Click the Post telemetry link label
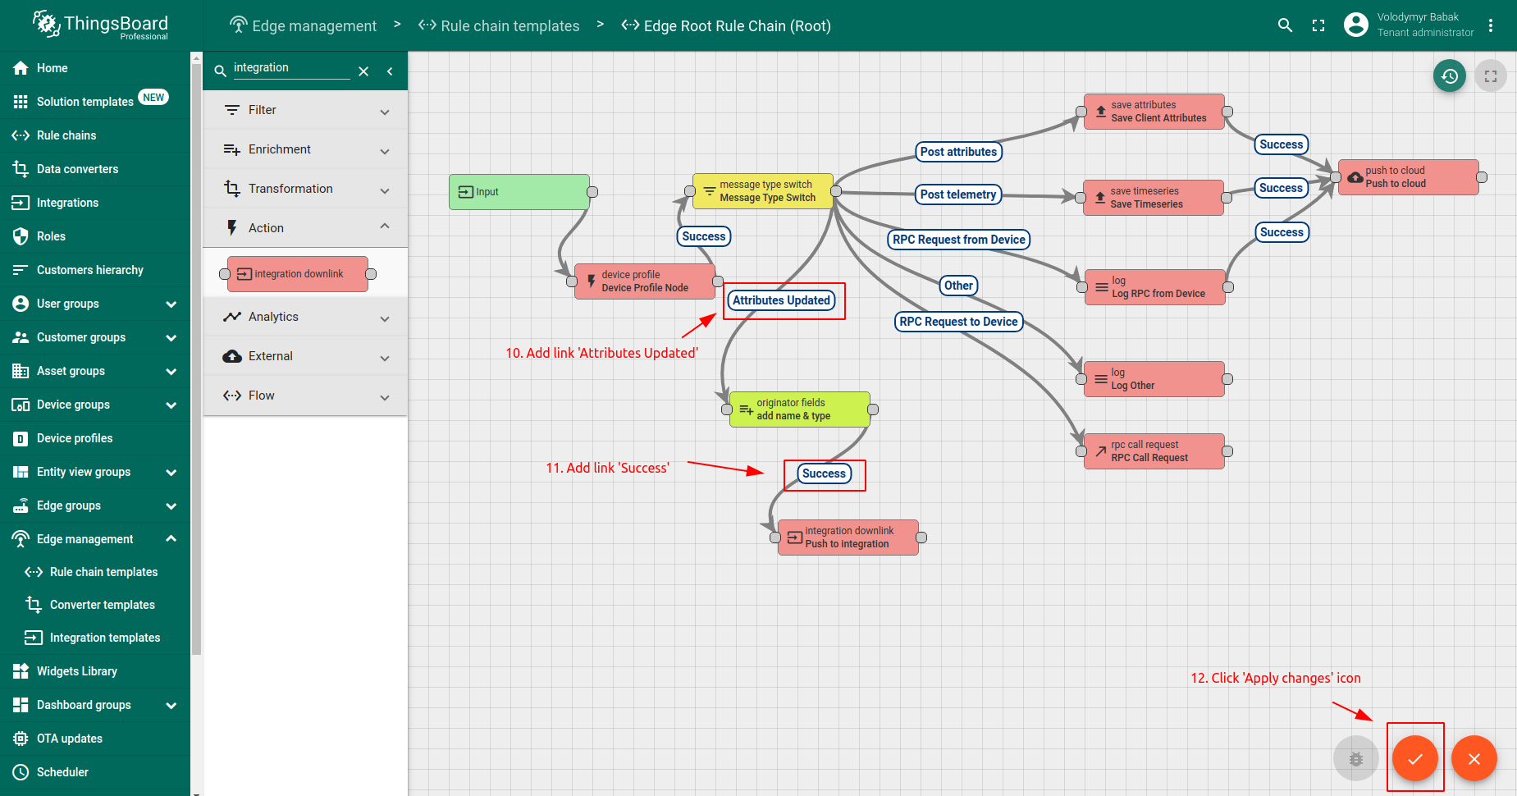 click(958, 194)
